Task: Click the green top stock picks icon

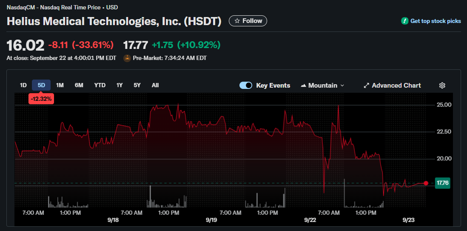Action: pyautogui.click(x=405, y=21)
